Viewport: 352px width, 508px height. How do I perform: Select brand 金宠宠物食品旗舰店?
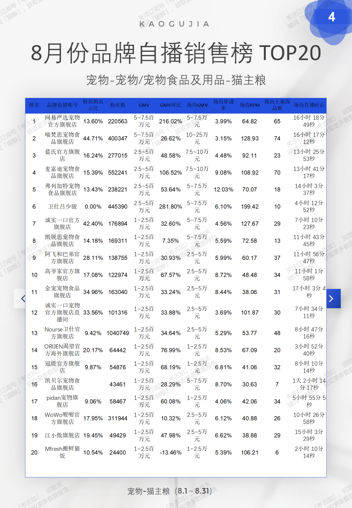pyautogui.click(x=62, y=292)
